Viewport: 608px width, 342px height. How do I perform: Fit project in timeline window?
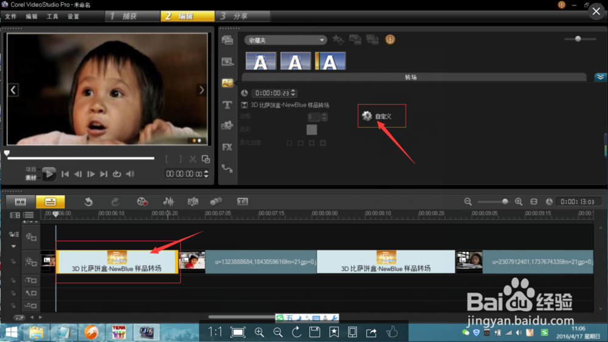tap(534, 202)
